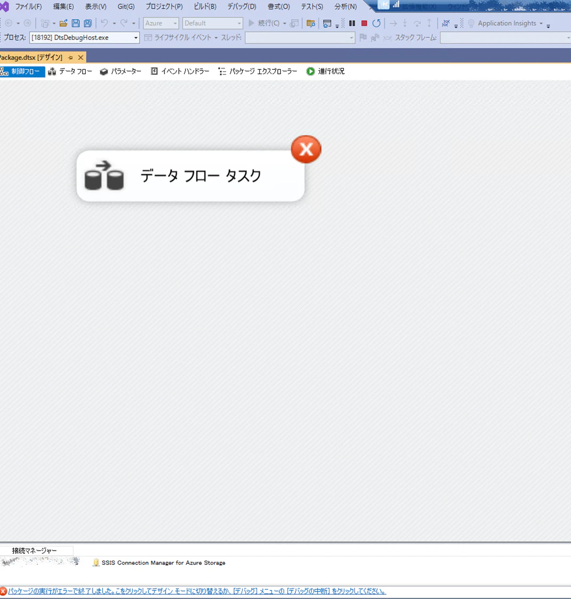
Task: Click the 続行(C) continue button
Action: (263, 23)
